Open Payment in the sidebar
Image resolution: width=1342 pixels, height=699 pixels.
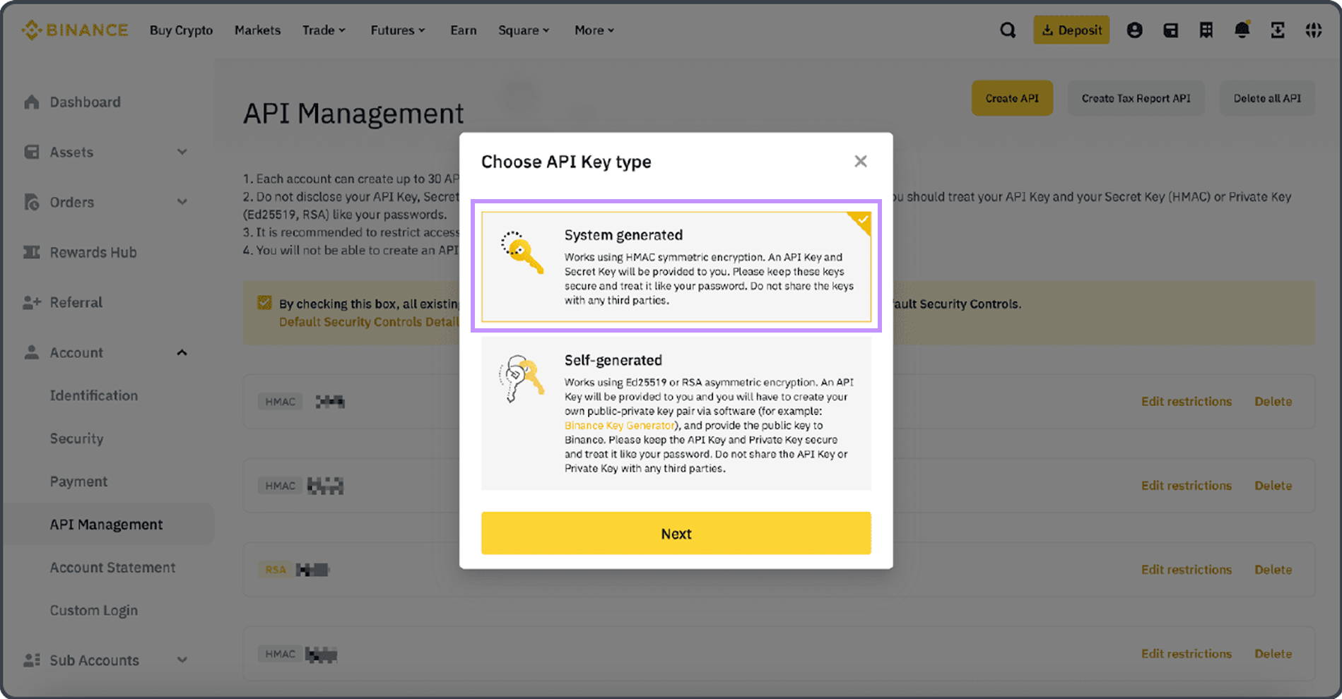(78, 482)
